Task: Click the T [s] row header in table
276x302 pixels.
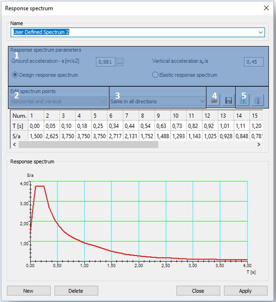Action: [x=19, y=126]
